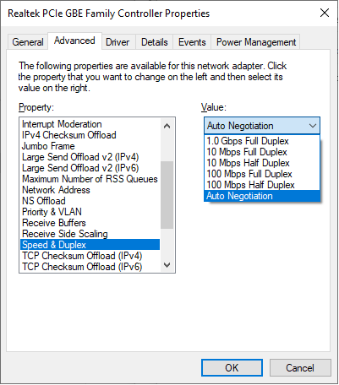Viewport: 339px width, 385px height.
Task: Select TCP Checksum Offload (IPv6)
Action: tap(90, 267)
